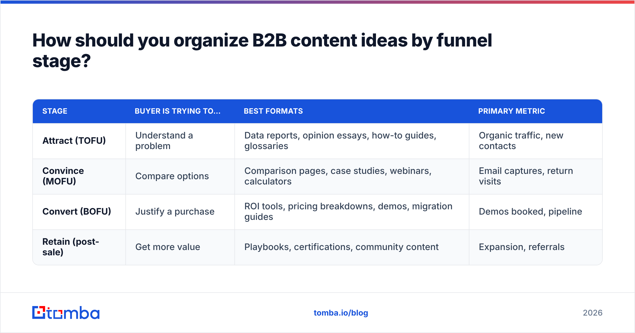
Task: Click the 'Organic traffic, new contacts' cell
Action: click(x=536, y=141)
